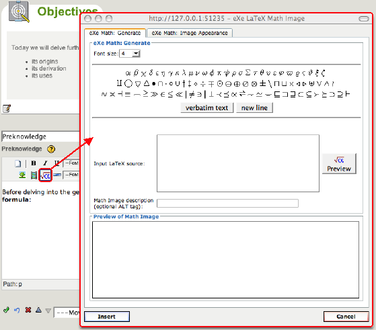Click the square-root alpha math toolbar icon
Image resolution: width=376 pixels, height=330 pixels.
coord(45,175)
